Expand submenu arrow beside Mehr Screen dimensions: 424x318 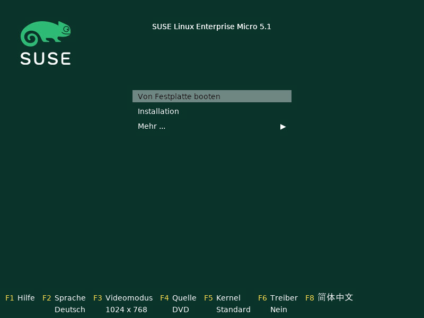click(283, 127)
